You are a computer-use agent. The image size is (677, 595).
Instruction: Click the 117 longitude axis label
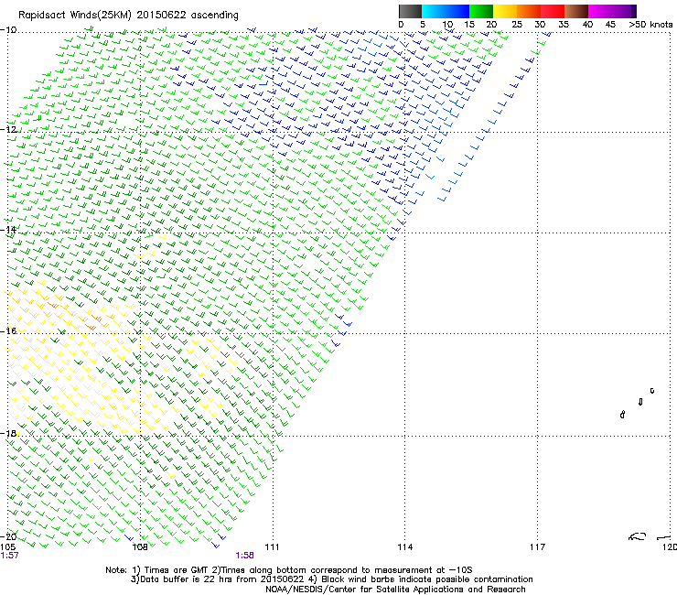click(x=538, y=547)
